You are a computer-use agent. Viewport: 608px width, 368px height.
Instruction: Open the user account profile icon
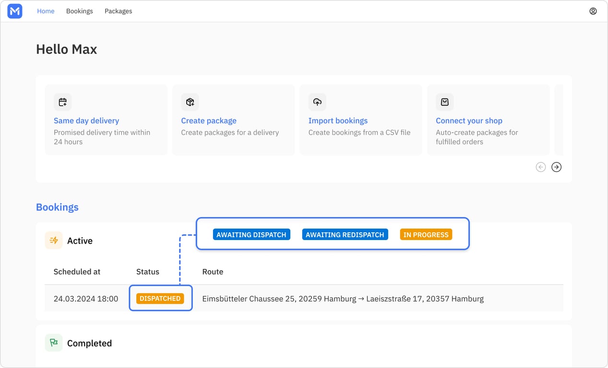[x=593, y=11]
